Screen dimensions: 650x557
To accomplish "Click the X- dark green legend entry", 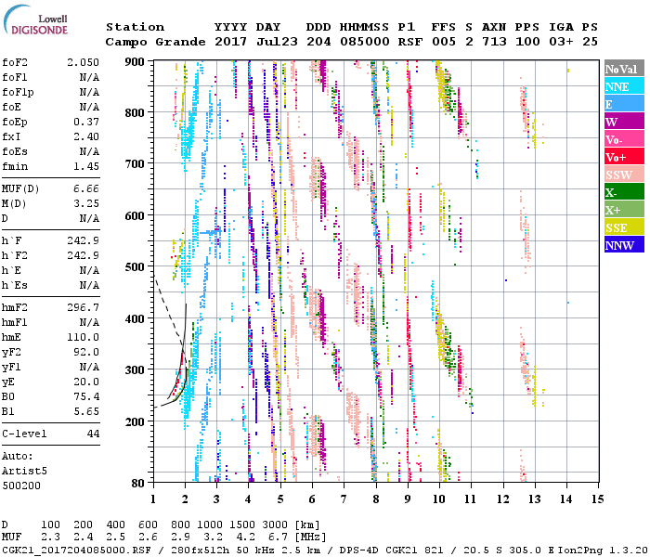I will (x=623, y=192).
